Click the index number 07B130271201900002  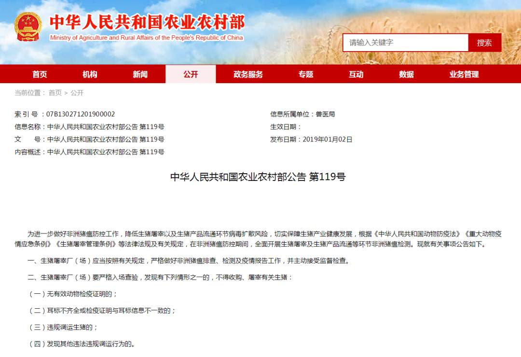click(x=81, y=114)
